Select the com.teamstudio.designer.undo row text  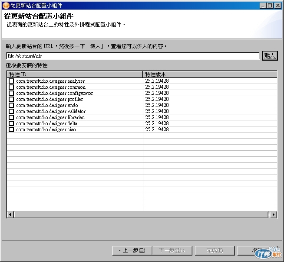pyautogui.click(x=47, y=105)
